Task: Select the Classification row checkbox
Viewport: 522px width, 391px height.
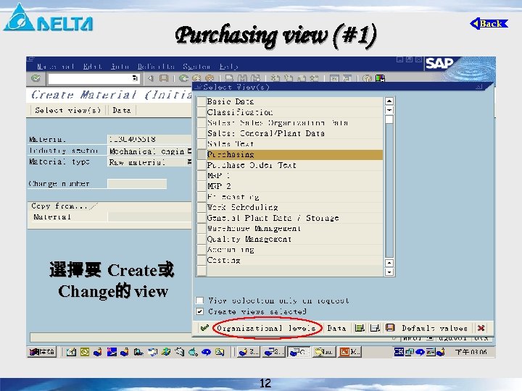Action: point(202,112)
